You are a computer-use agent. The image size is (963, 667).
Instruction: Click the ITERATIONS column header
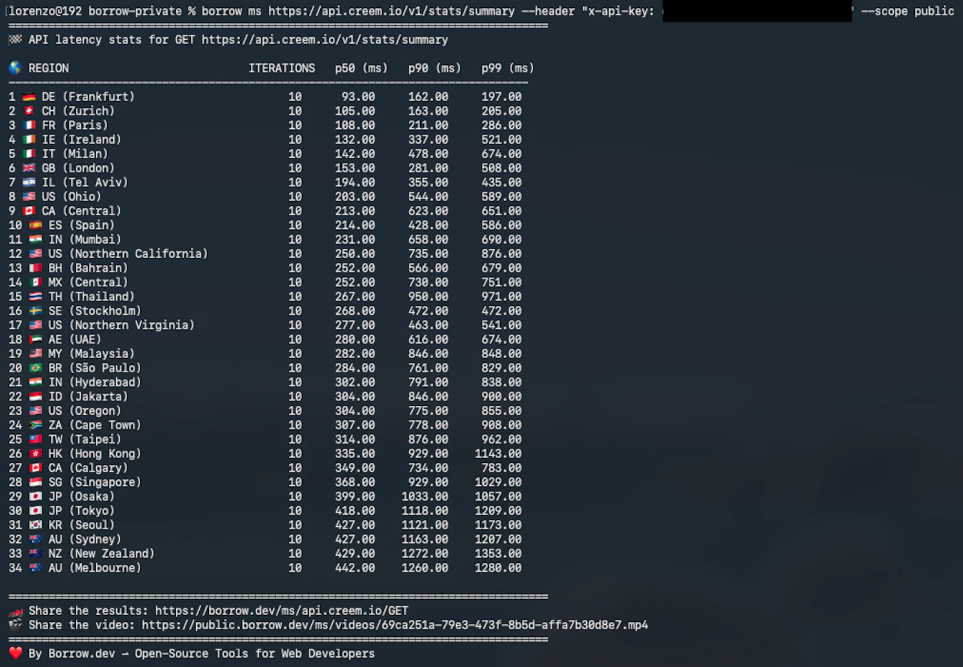282,68
